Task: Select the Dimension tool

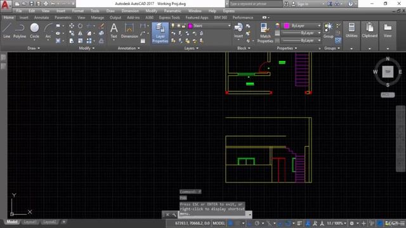Action: coord(129,30)
